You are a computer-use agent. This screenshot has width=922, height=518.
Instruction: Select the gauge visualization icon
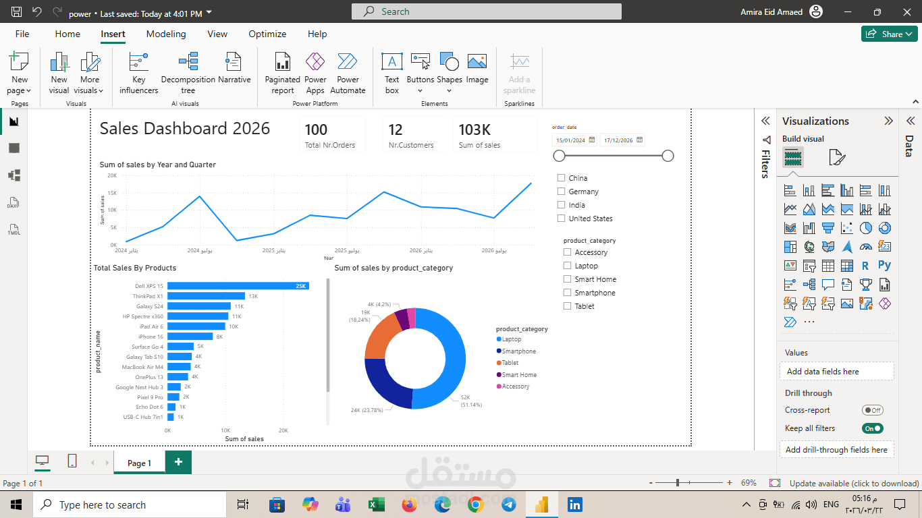click(866, 247)
